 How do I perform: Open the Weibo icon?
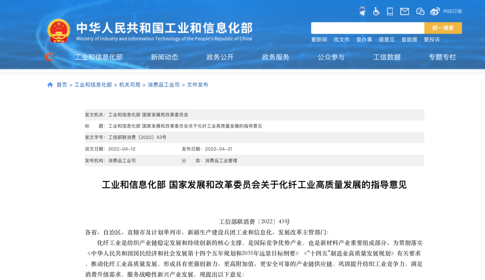[x=435, y=11]
